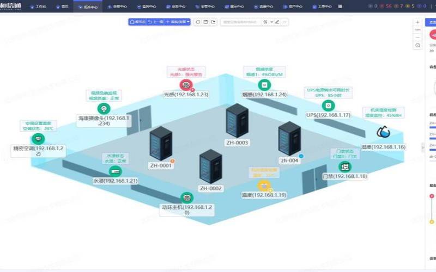Image resolution: width=436 pixels, height=272 pixels.
Task: Open the 告警中心 nav item
Action: click(x=117, y=7)
